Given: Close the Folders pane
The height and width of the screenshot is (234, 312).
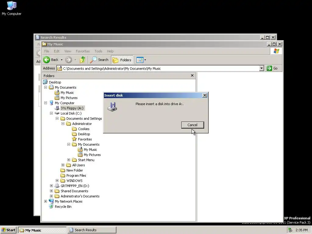Looking at the screenshot, I should (192, 76).
